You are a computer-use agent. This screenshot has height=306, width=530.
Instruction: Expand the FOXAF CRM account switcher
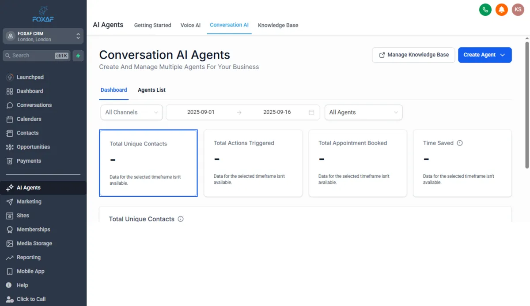click(43, 36)
